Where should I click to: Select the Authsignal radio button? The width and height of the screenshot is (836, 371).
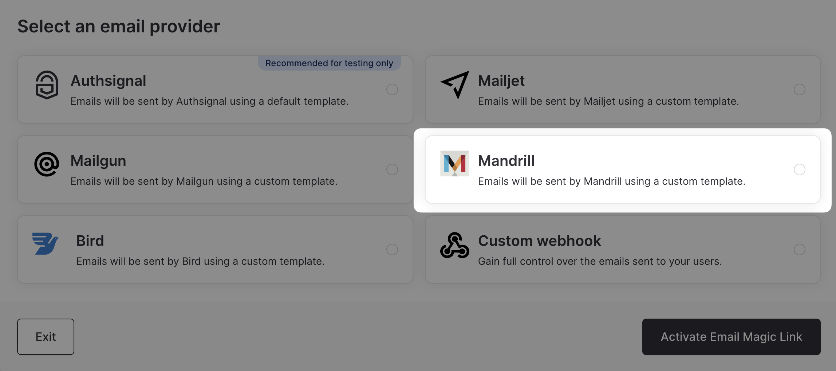coord(392,89)
